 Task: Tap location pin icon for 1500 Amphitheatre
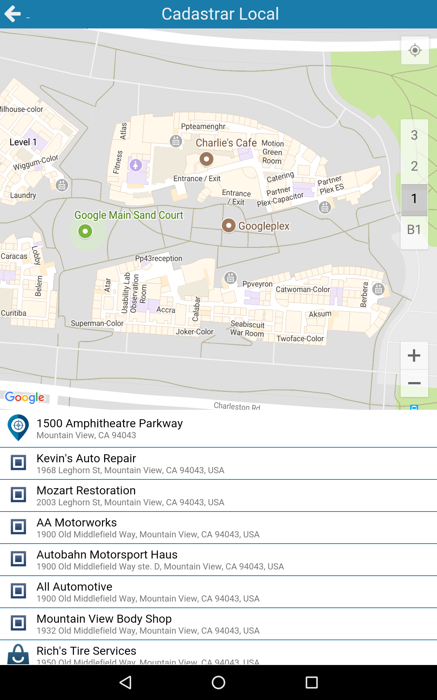pyautogui.click(x=18, y=427)
